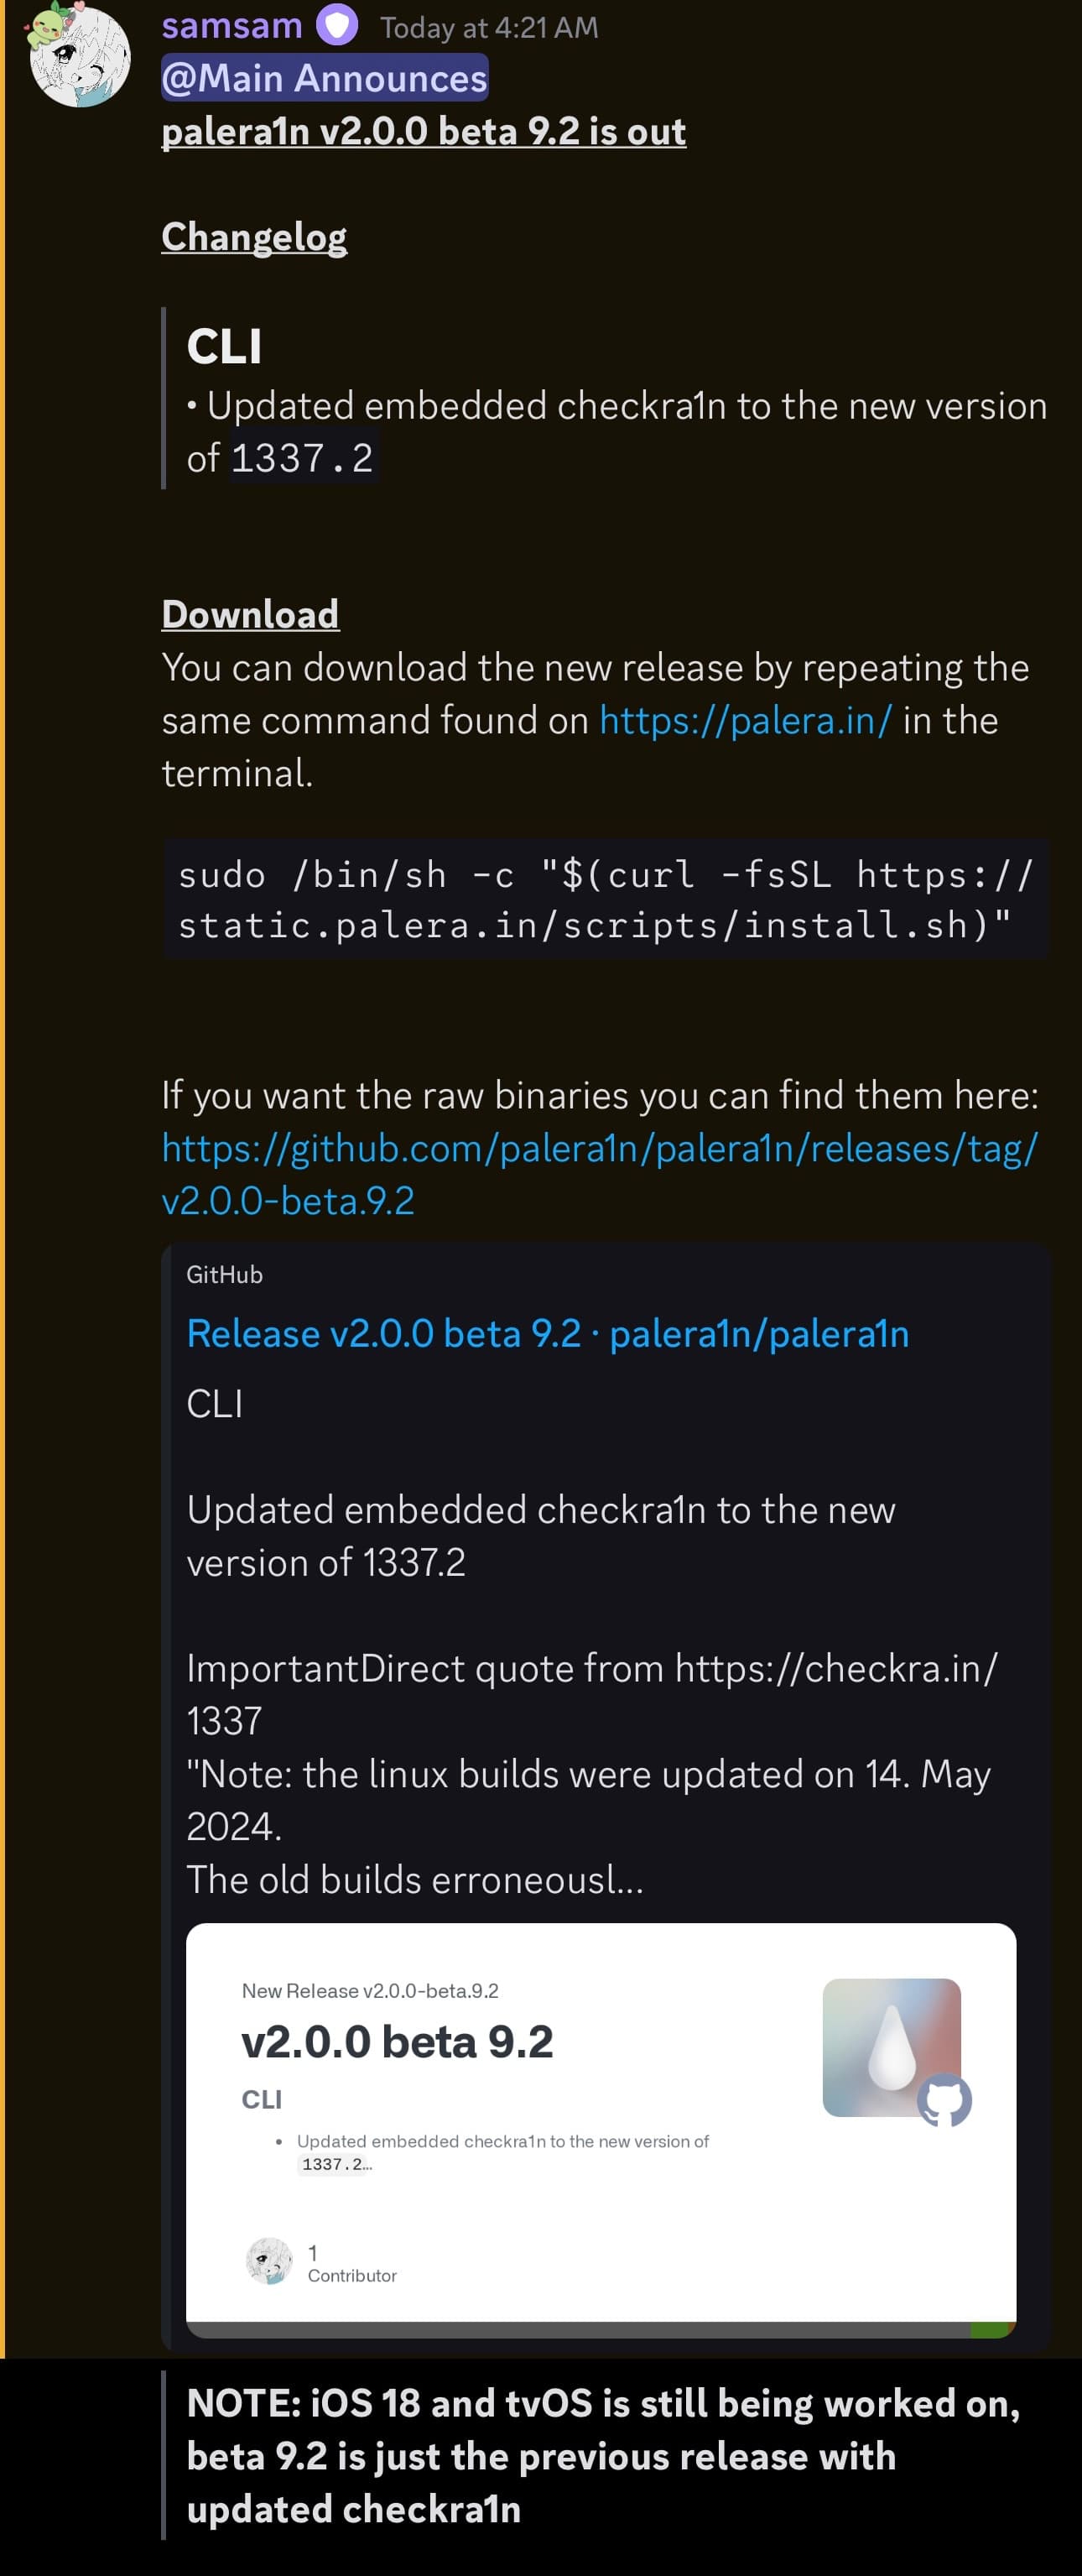The width and height of the screenshot is (1082, 2576).
Task: Tap the contributor avatar in release card
Action: [269, 2261]
